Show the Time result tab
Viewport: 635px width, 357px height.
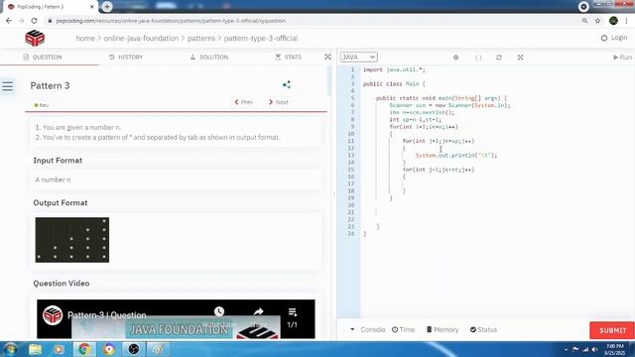404,329
